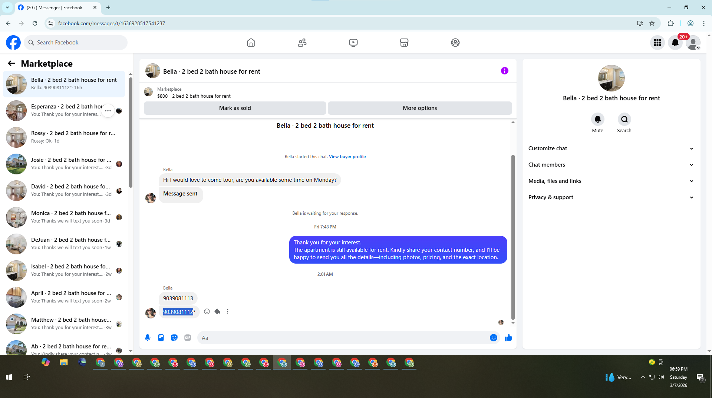712x398 pixels.
Task: Open the Windows notification center icon
Action: pos(700,378)
